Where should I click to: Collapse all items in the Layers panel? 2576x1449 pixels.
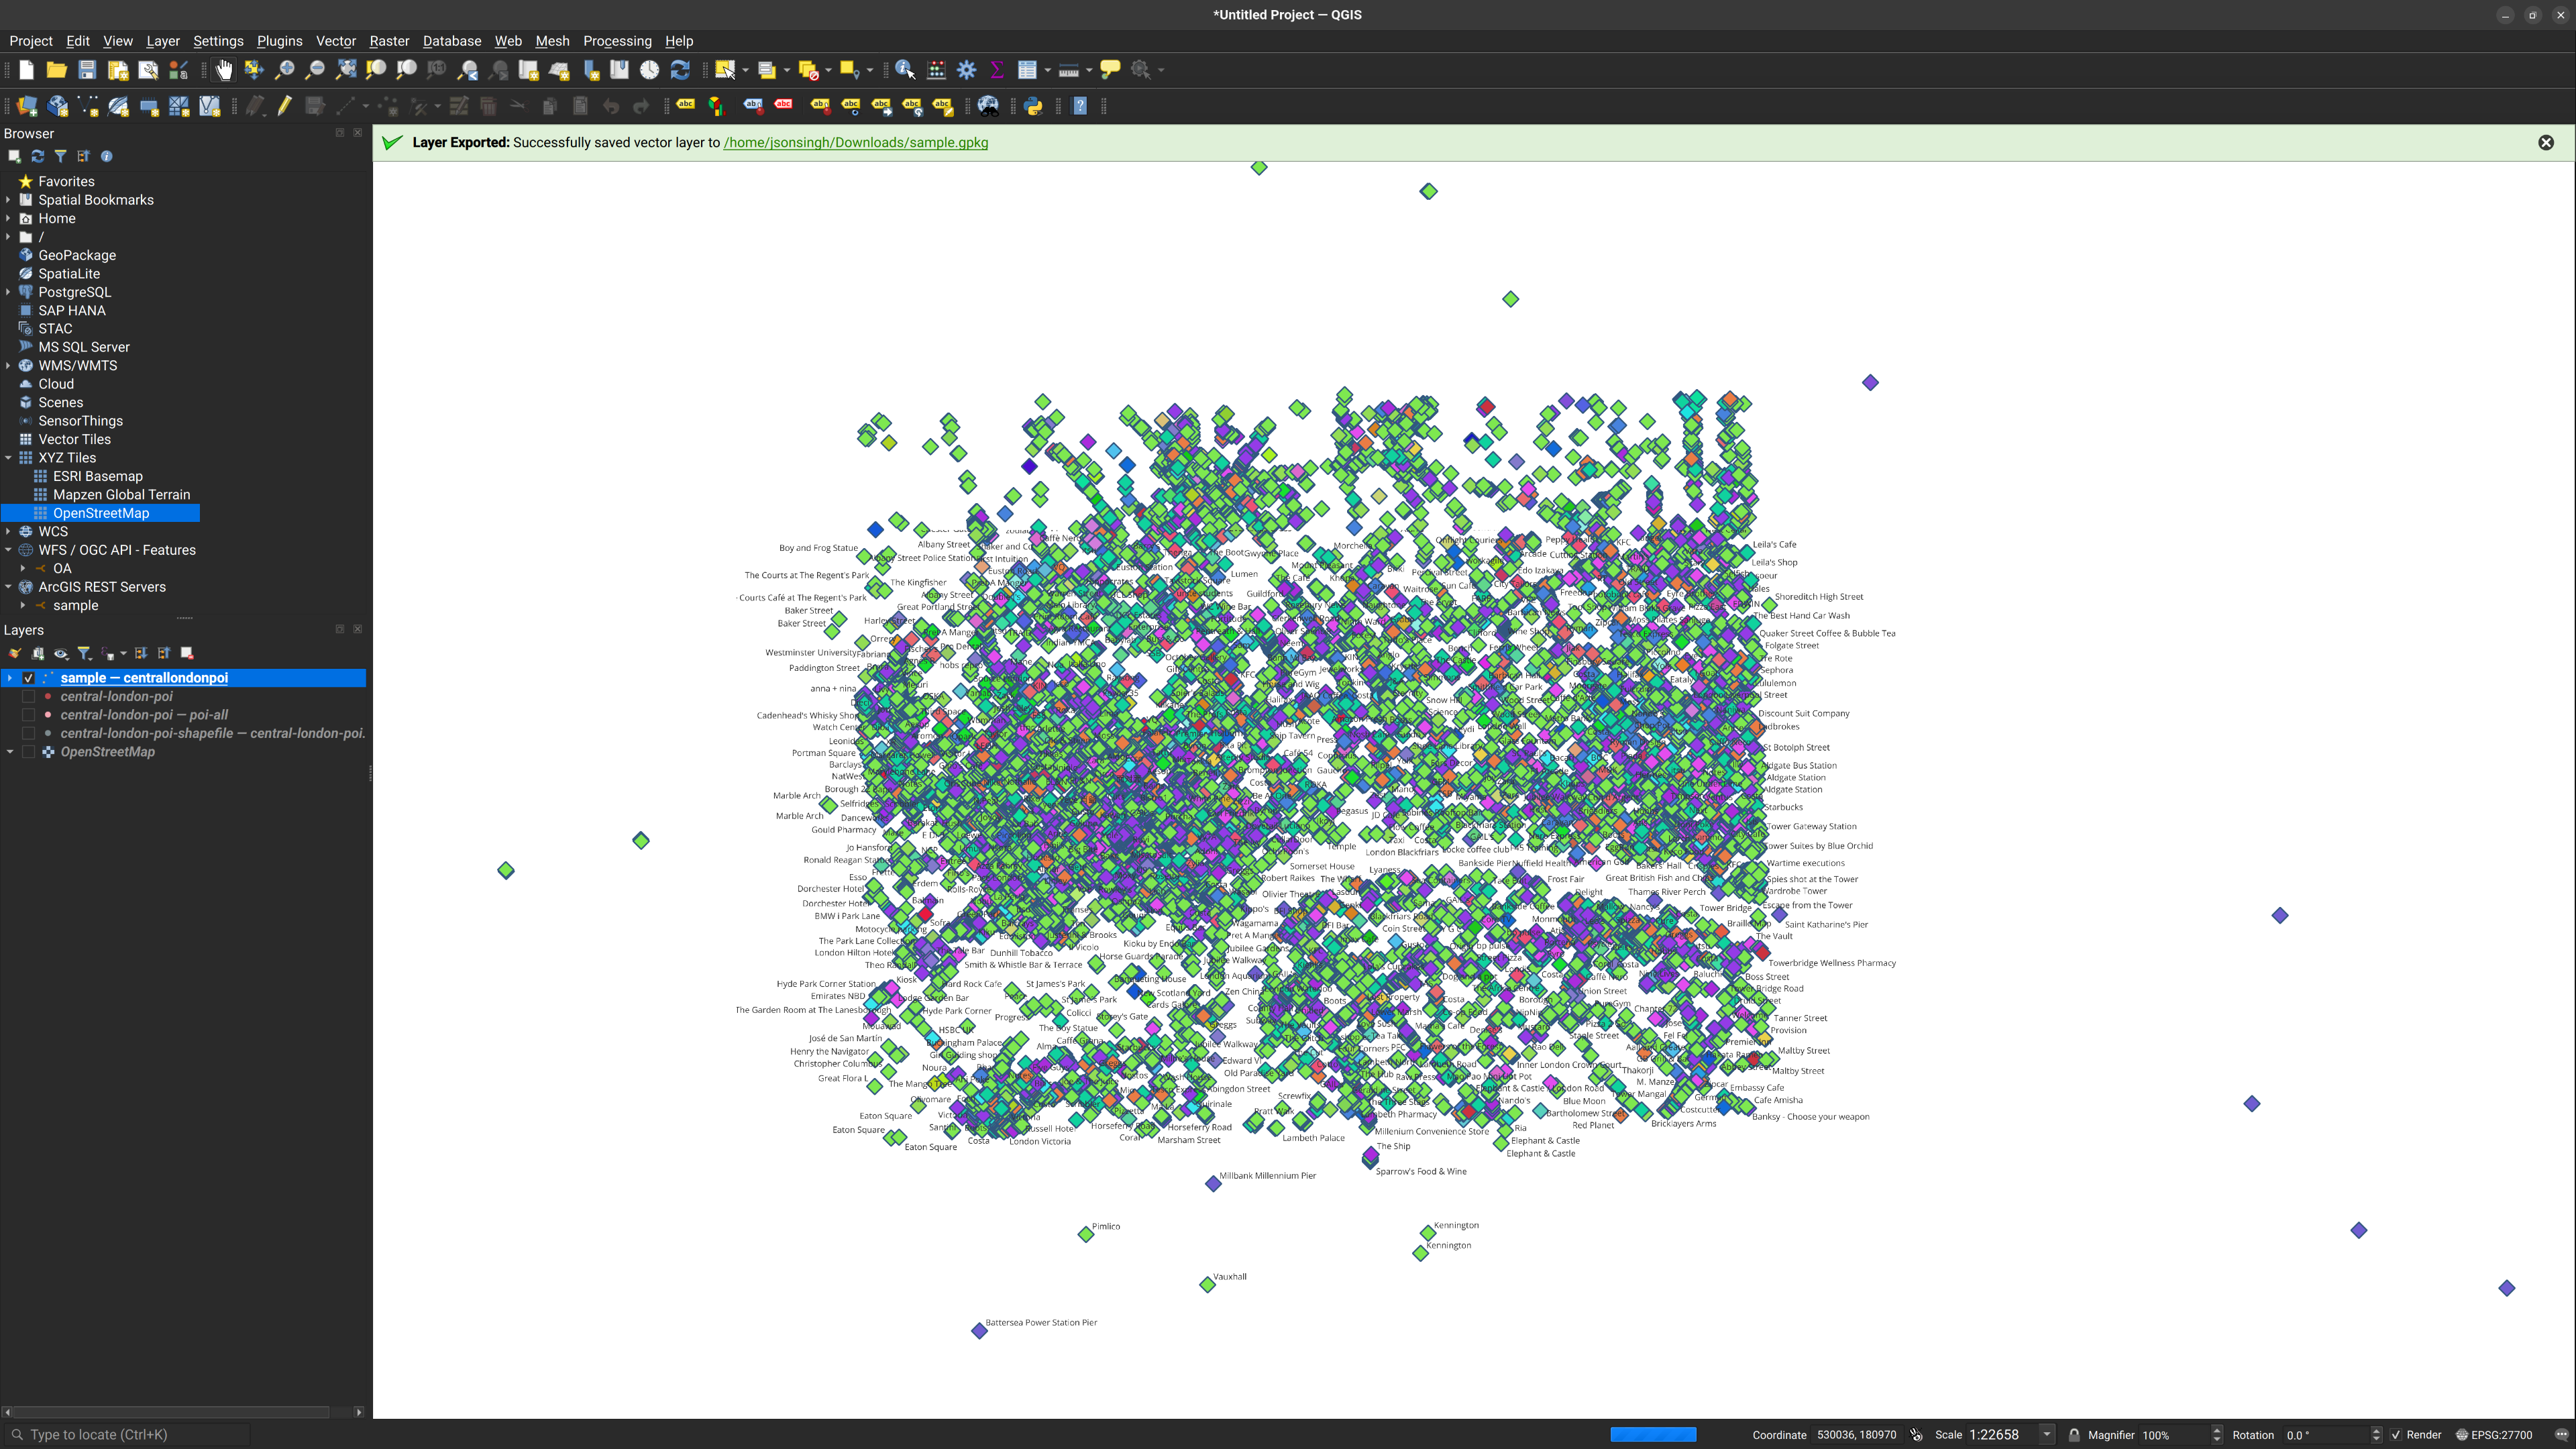[x=164, y=654]
